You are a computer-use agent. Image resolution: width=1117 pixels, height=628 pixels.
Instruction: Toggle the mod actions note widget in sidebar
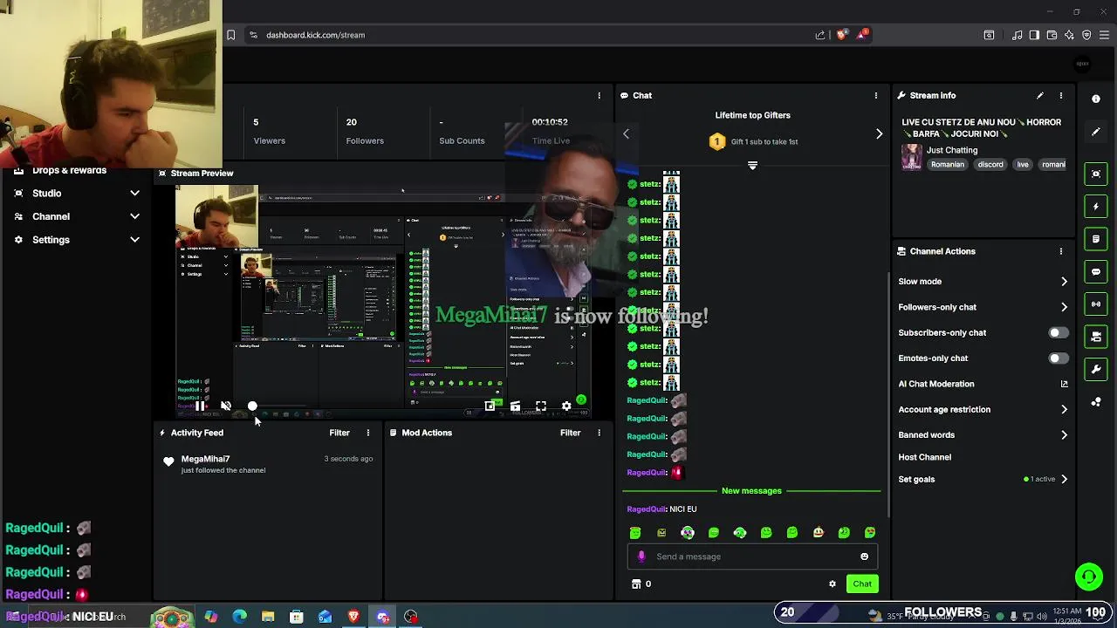(x=1096, y=239)
